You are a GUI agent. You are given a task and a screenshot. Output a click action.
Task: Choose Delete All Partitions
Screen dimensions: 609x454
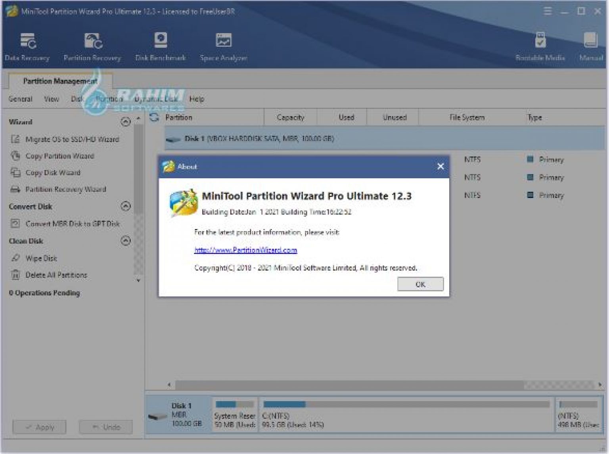point(49,275)
